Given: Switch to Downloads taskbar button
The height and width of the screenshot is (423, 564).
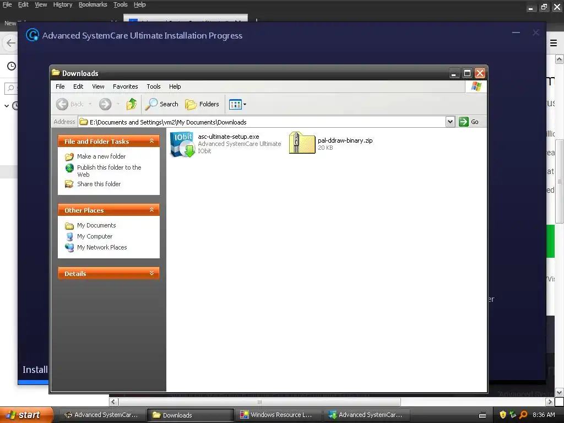Looking at the screenshot, I should [x=190, y=415].
